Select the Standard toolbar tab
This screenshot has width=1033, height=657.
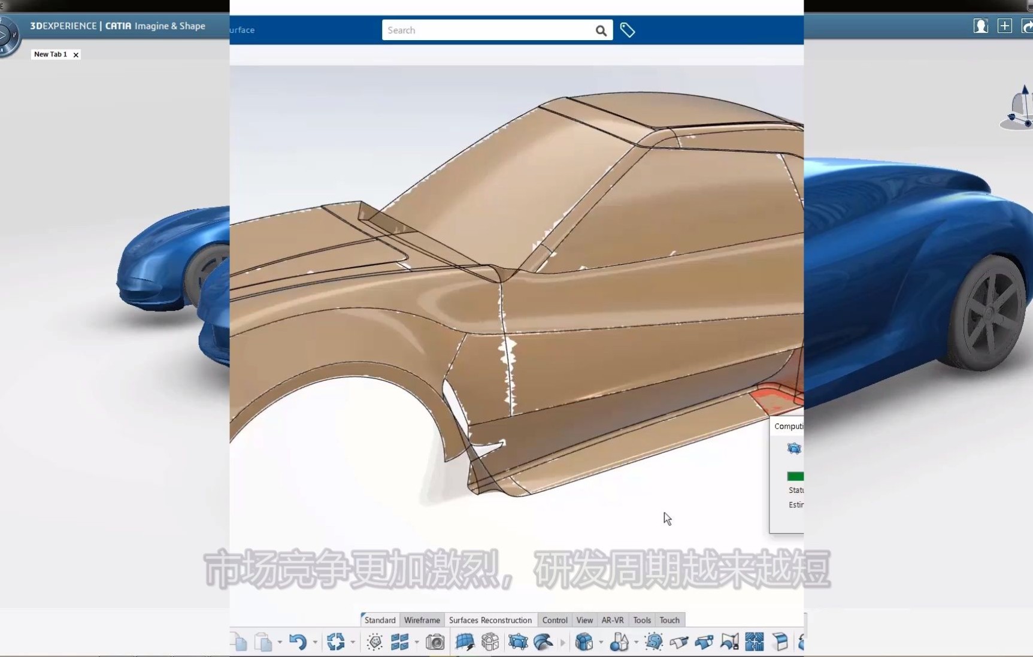[380, 620]
